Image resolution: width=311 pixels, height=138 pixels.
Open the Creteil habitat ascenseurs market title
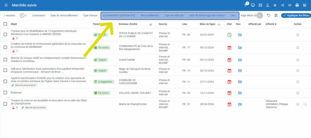[49, 60]
